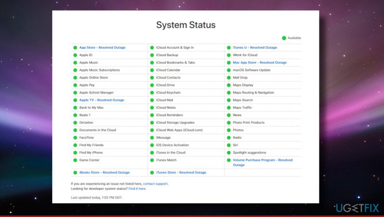Screen dimensions: 384x217
Task: Click green status dot beside FaceTime
Action: pyautogui.click(x=75, y=138)
